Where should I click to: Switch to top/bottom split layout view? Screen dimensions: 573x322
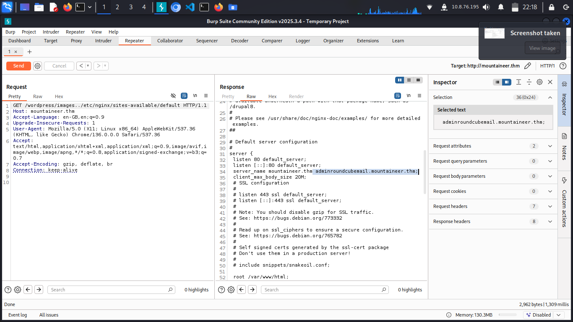[409, 80]
